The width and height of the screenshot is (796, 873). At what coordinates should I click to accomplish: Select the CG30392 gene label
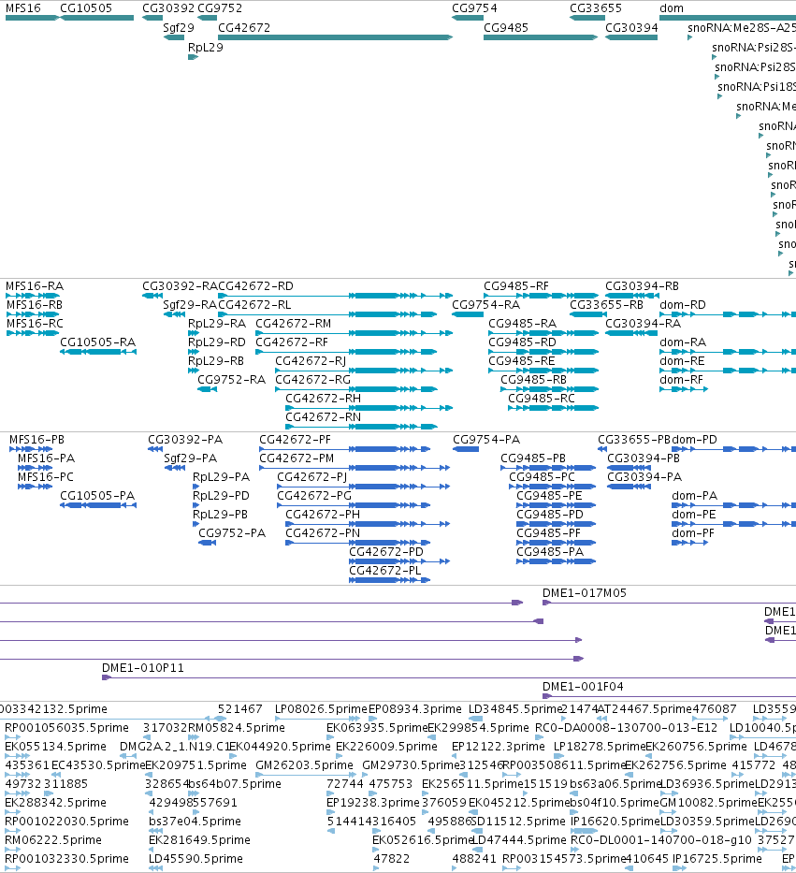[x=168, y=8]
